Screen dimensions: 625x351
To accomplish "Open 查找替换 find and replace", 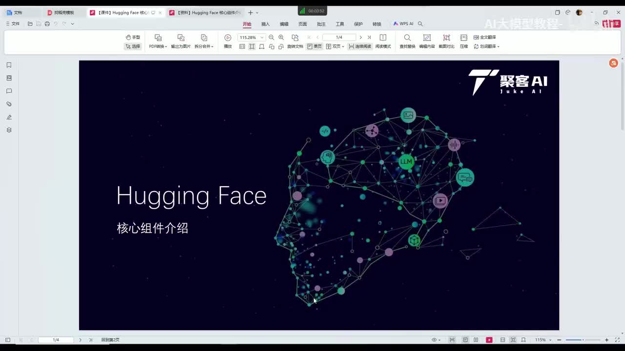I will pos(407,41).
